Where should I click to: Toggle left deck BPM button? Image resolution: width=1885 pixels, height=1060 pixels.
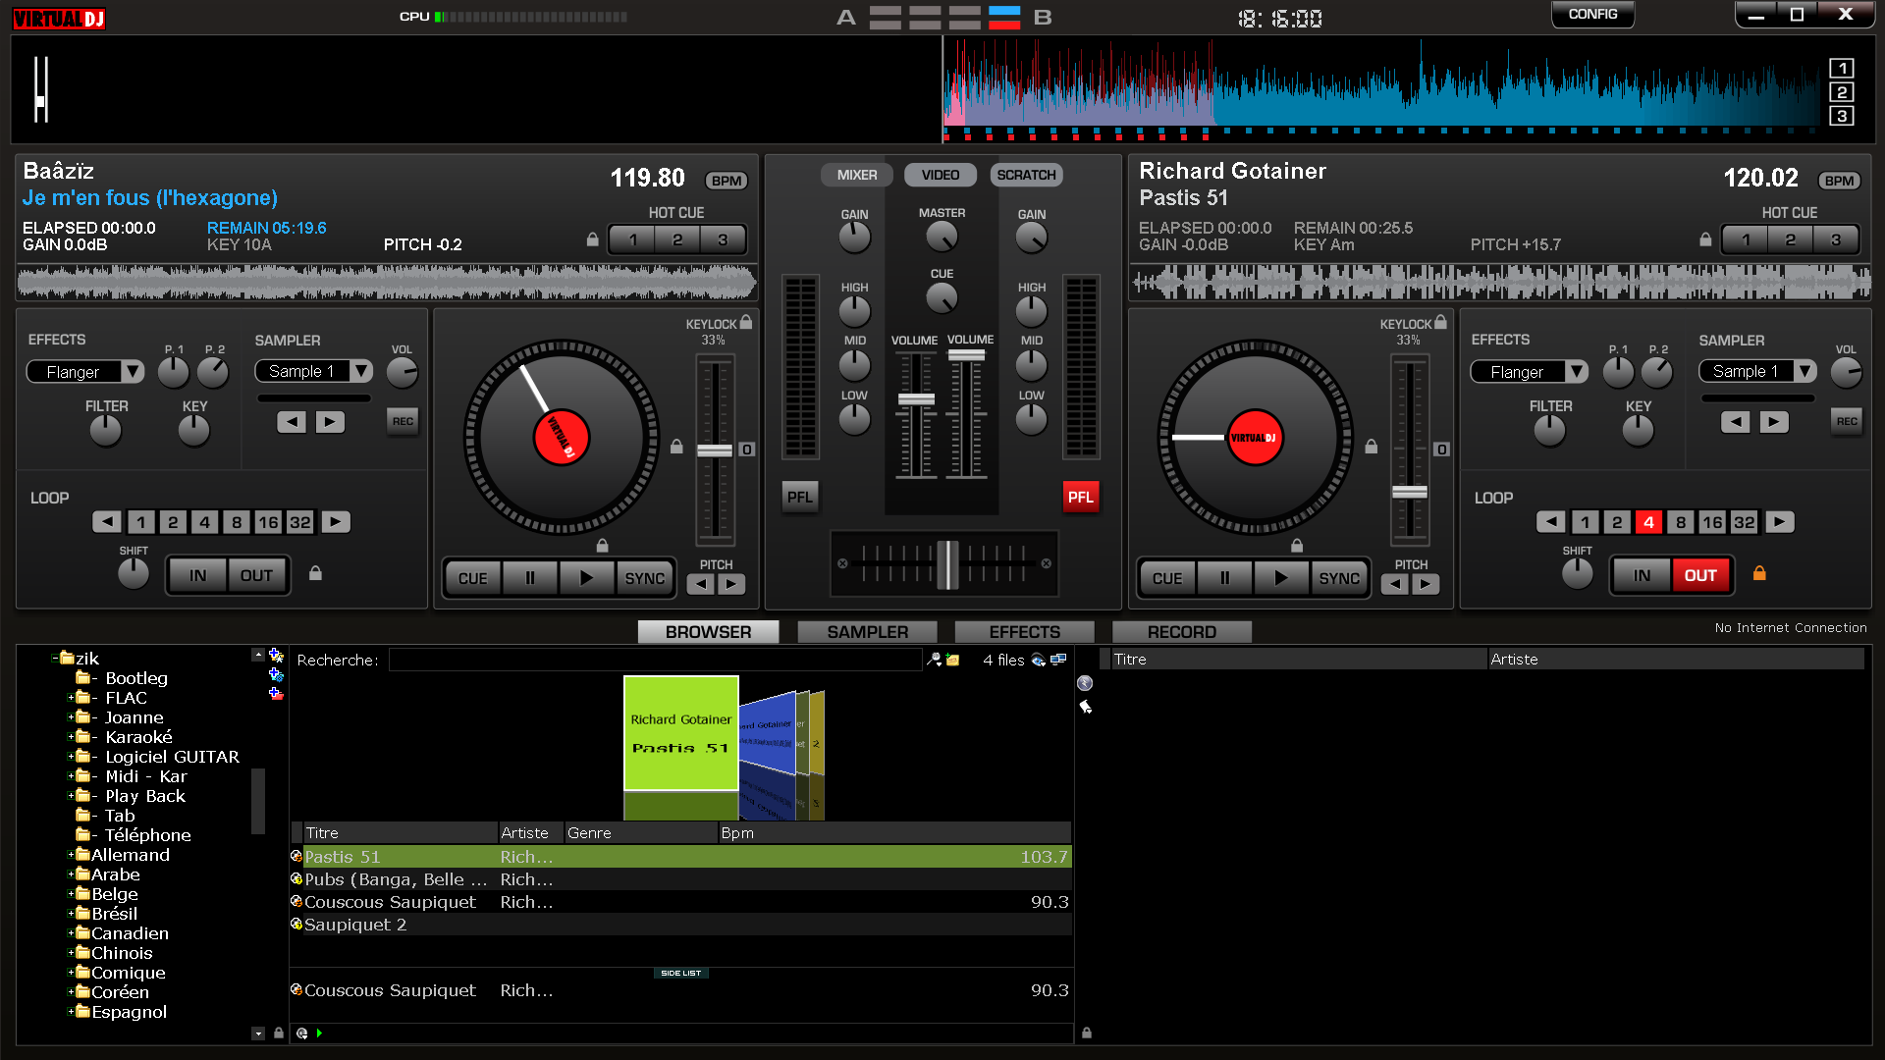pyautogui.click(x=727, y=181)
